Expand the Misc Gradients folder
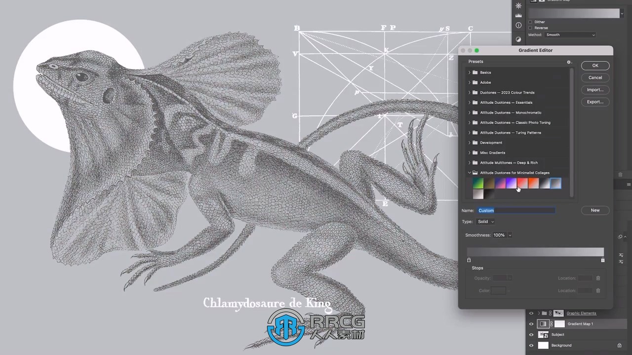The height and width of the screenshot is (355, 632). click(x=470, y=152)
